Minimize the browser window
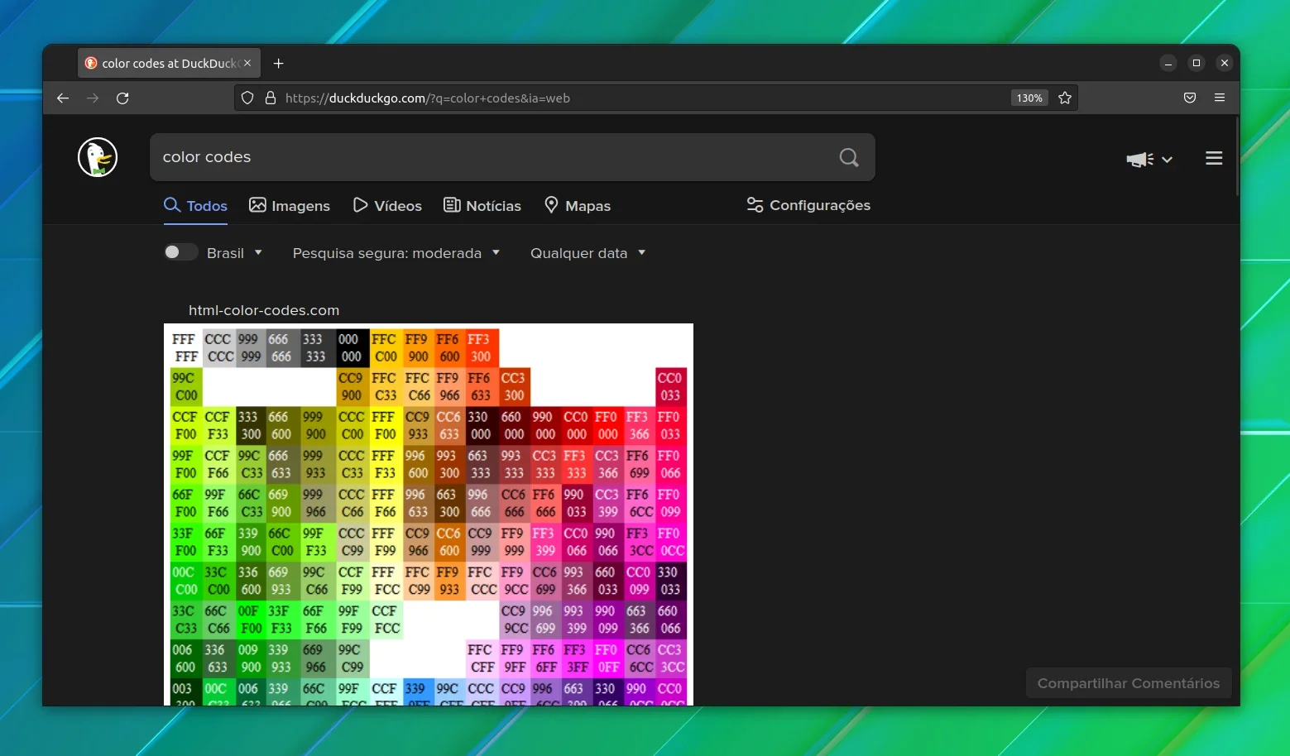 (x=1168, y=63)
